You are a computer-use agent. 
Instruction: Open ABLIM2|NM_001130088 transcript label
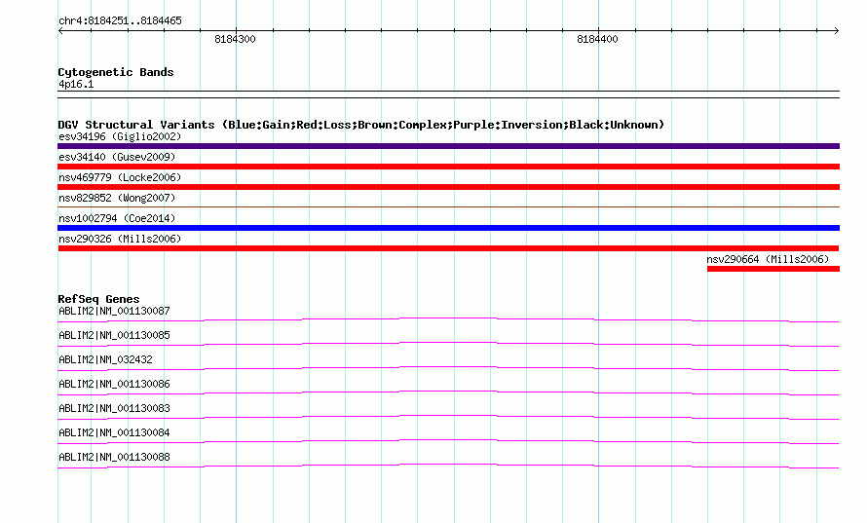click(114, 457)
